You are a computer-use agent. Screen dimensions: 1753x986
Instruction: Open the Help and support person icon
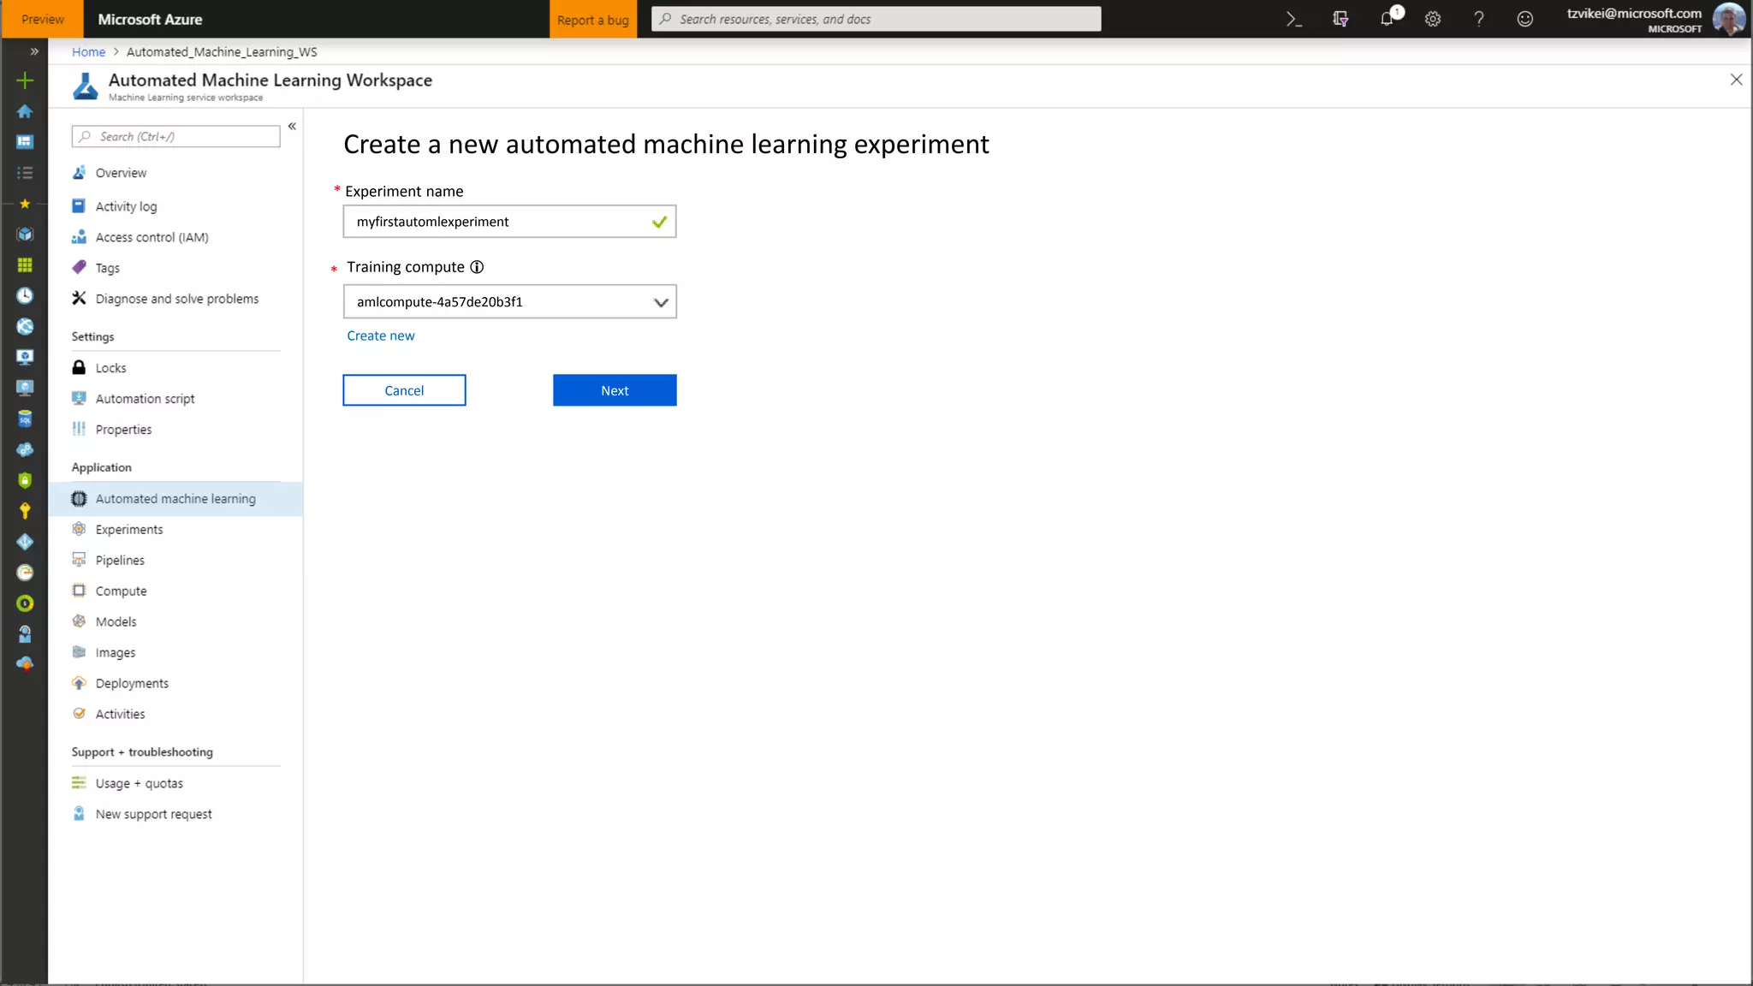(x=25, y=634)
